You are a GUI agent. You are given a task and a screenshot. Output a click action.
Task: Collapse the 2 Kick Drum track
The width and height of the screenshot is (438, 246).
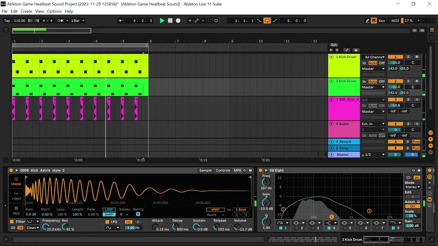pyautogui.click(x=331, y=81)
